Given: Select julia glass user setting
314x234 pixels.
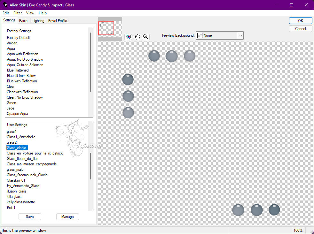Looking at the screenshot, I should [x=14, y=197].
